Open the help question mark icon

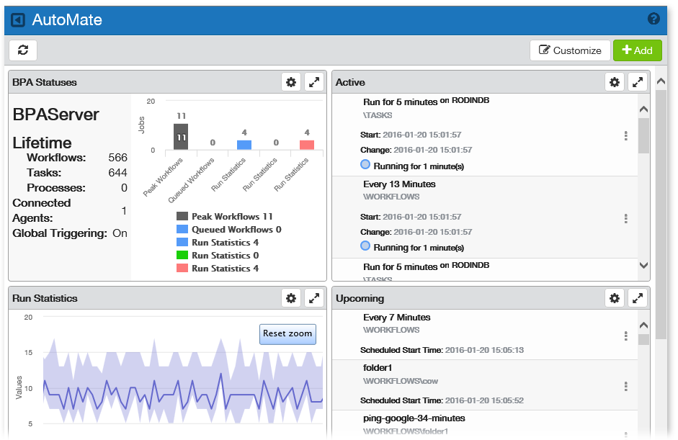point(654,19)
